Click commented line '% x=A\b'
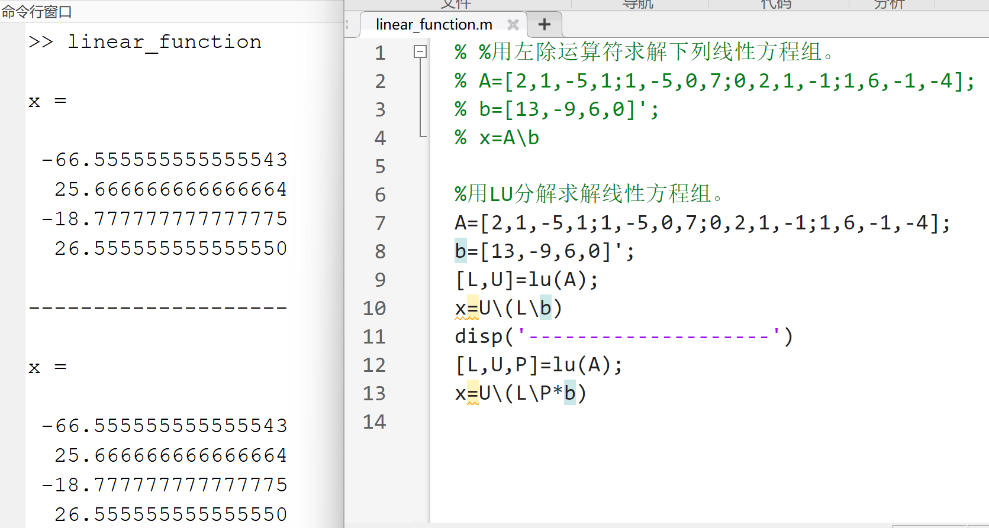Screen dimensions: 989x528 [497, 138]
